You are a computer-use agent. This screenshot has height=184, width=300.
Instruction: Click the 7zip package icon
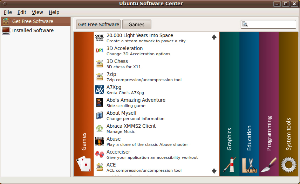(100, 77)
